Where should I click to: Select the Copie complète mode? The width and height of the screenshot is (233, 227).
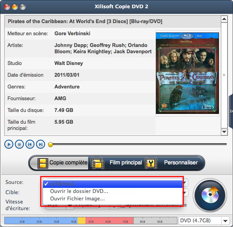click(60, 163)
